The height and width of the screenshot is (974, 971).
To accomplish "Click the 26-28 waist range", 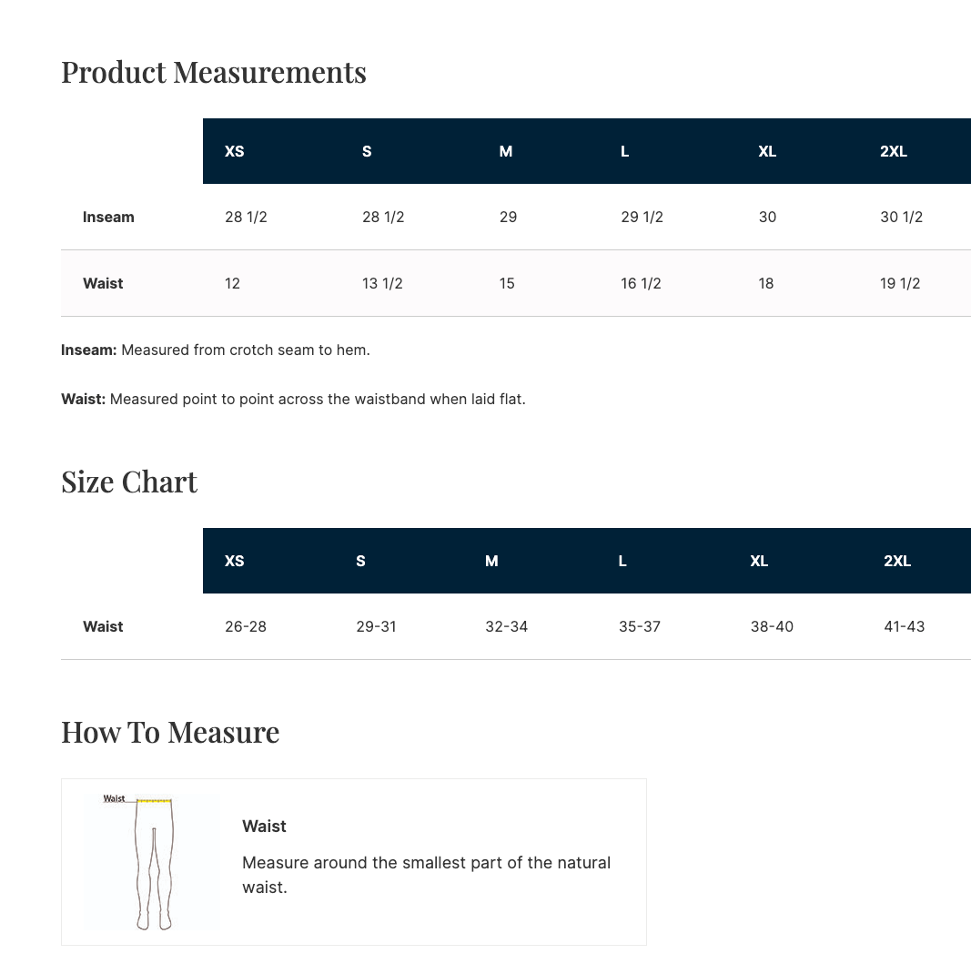I will [x=246, y=626].
